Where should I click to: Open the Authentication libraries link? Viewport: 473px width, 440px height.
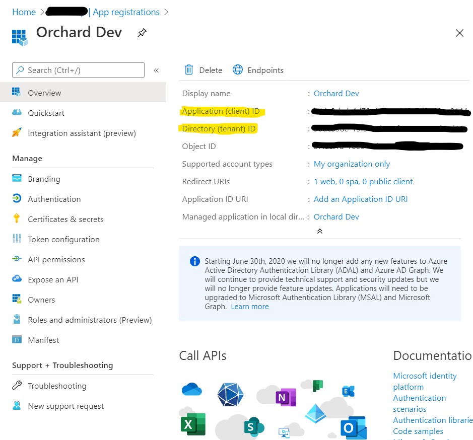(433, 420)
